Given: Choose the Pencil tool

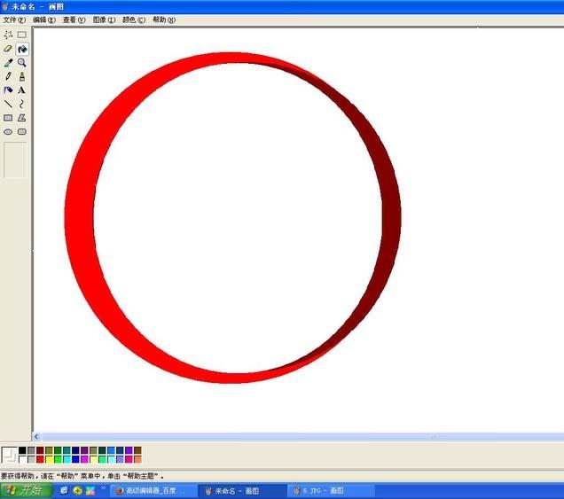Looking at the screenshot, I should [8, 76].
